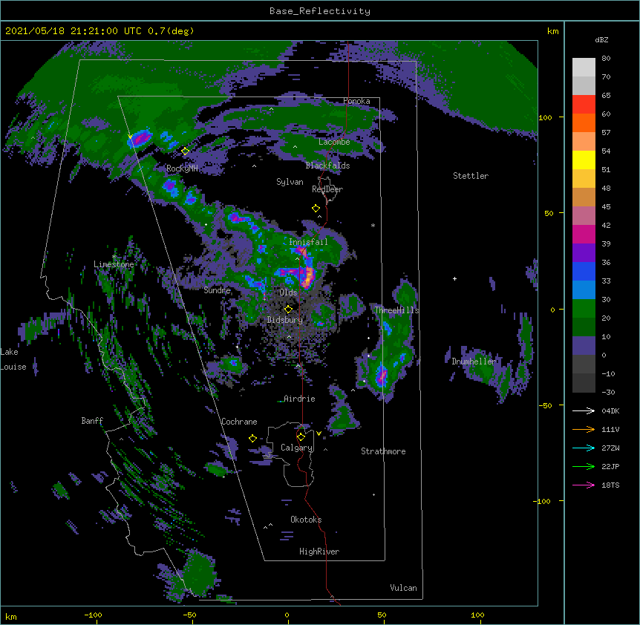640x625 pixels.
Task: Click the orange 111V arrow legend icon
Action: (x=584, y=429)
